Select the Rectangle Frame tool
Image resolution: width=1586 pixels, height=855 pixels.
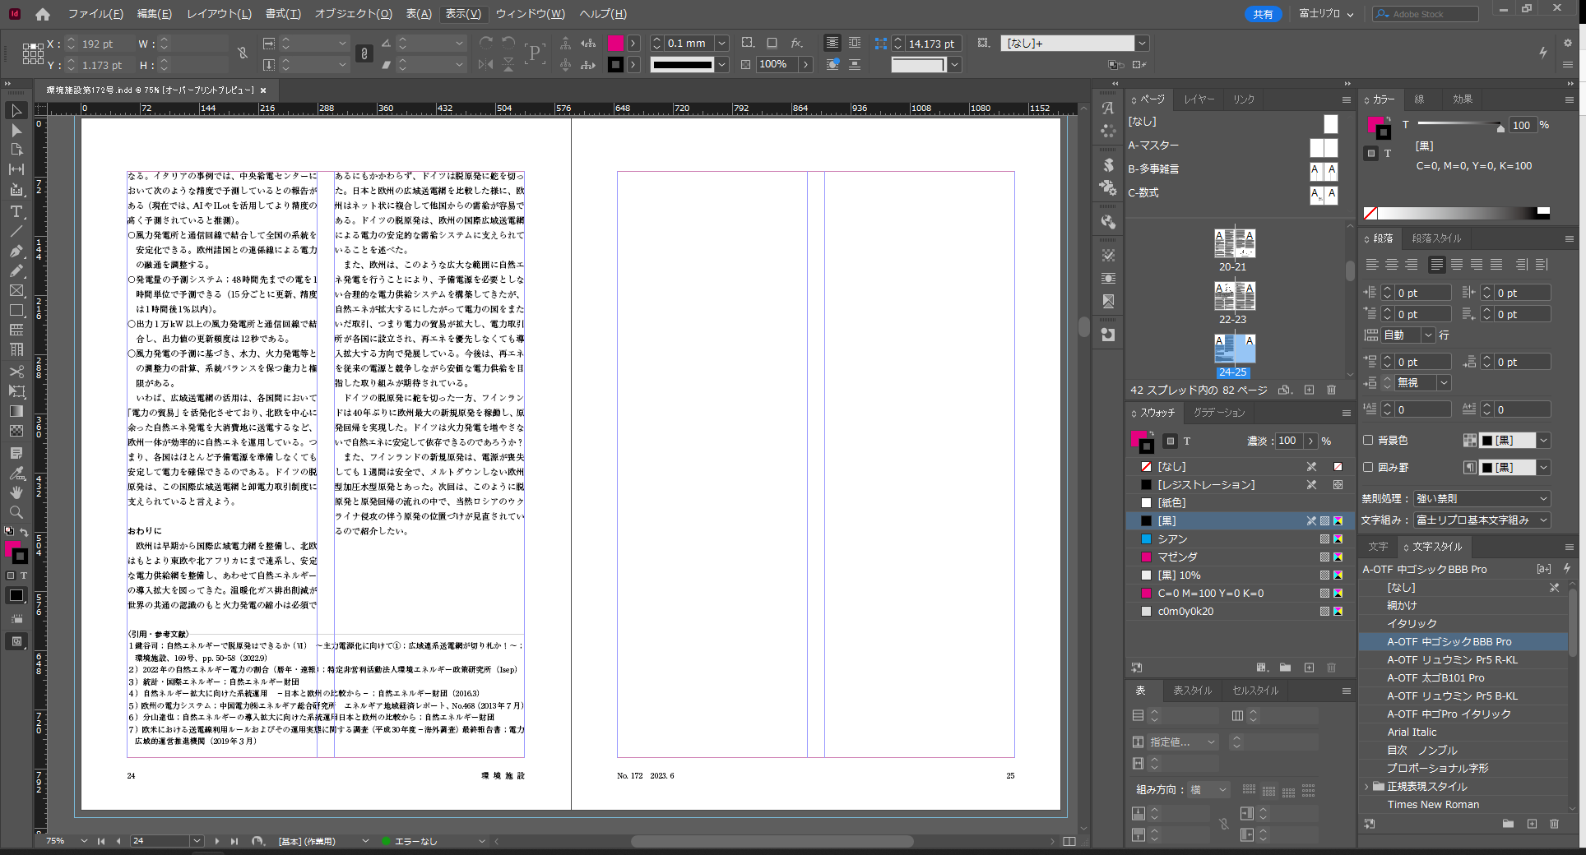pyautogui.click(x=16, y=290)
